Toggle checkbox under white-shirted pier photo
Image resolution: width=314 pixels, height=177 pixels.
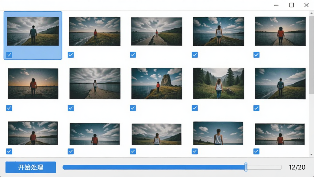coord(71,108)
